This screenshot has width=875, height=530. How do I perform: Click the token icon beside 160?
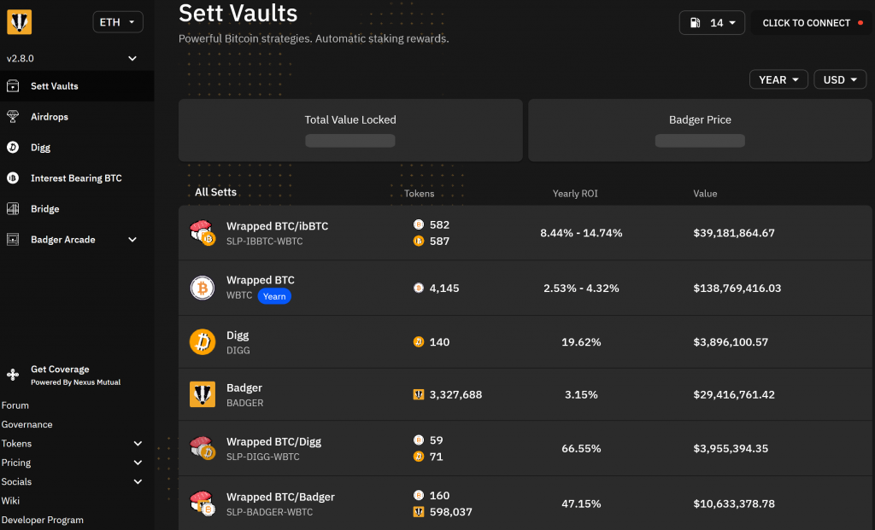419,495
